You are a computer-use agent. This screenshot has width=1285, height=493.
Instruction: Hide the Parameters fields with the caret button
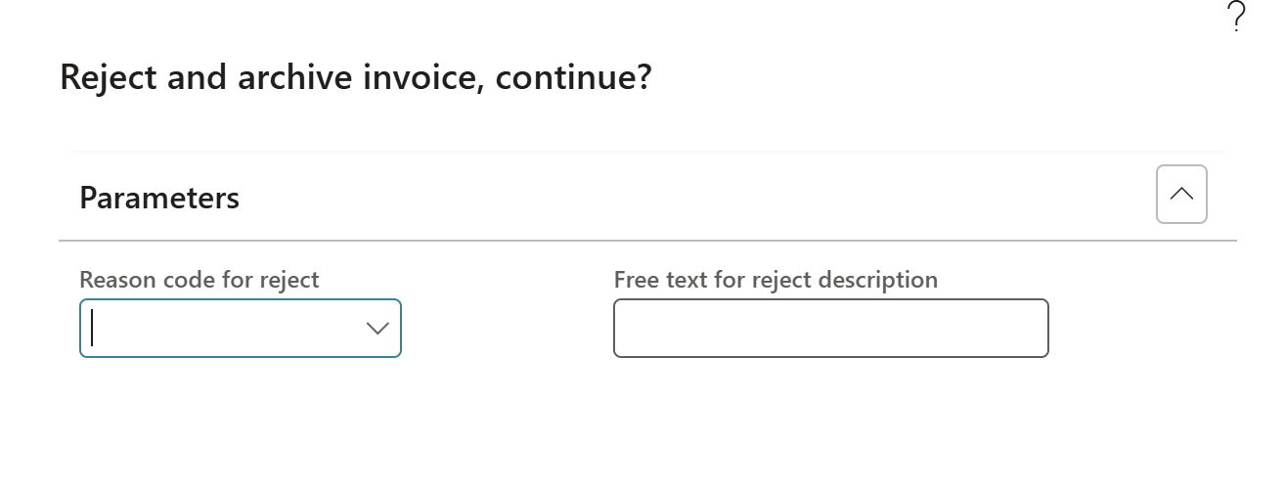point(1181,194)
